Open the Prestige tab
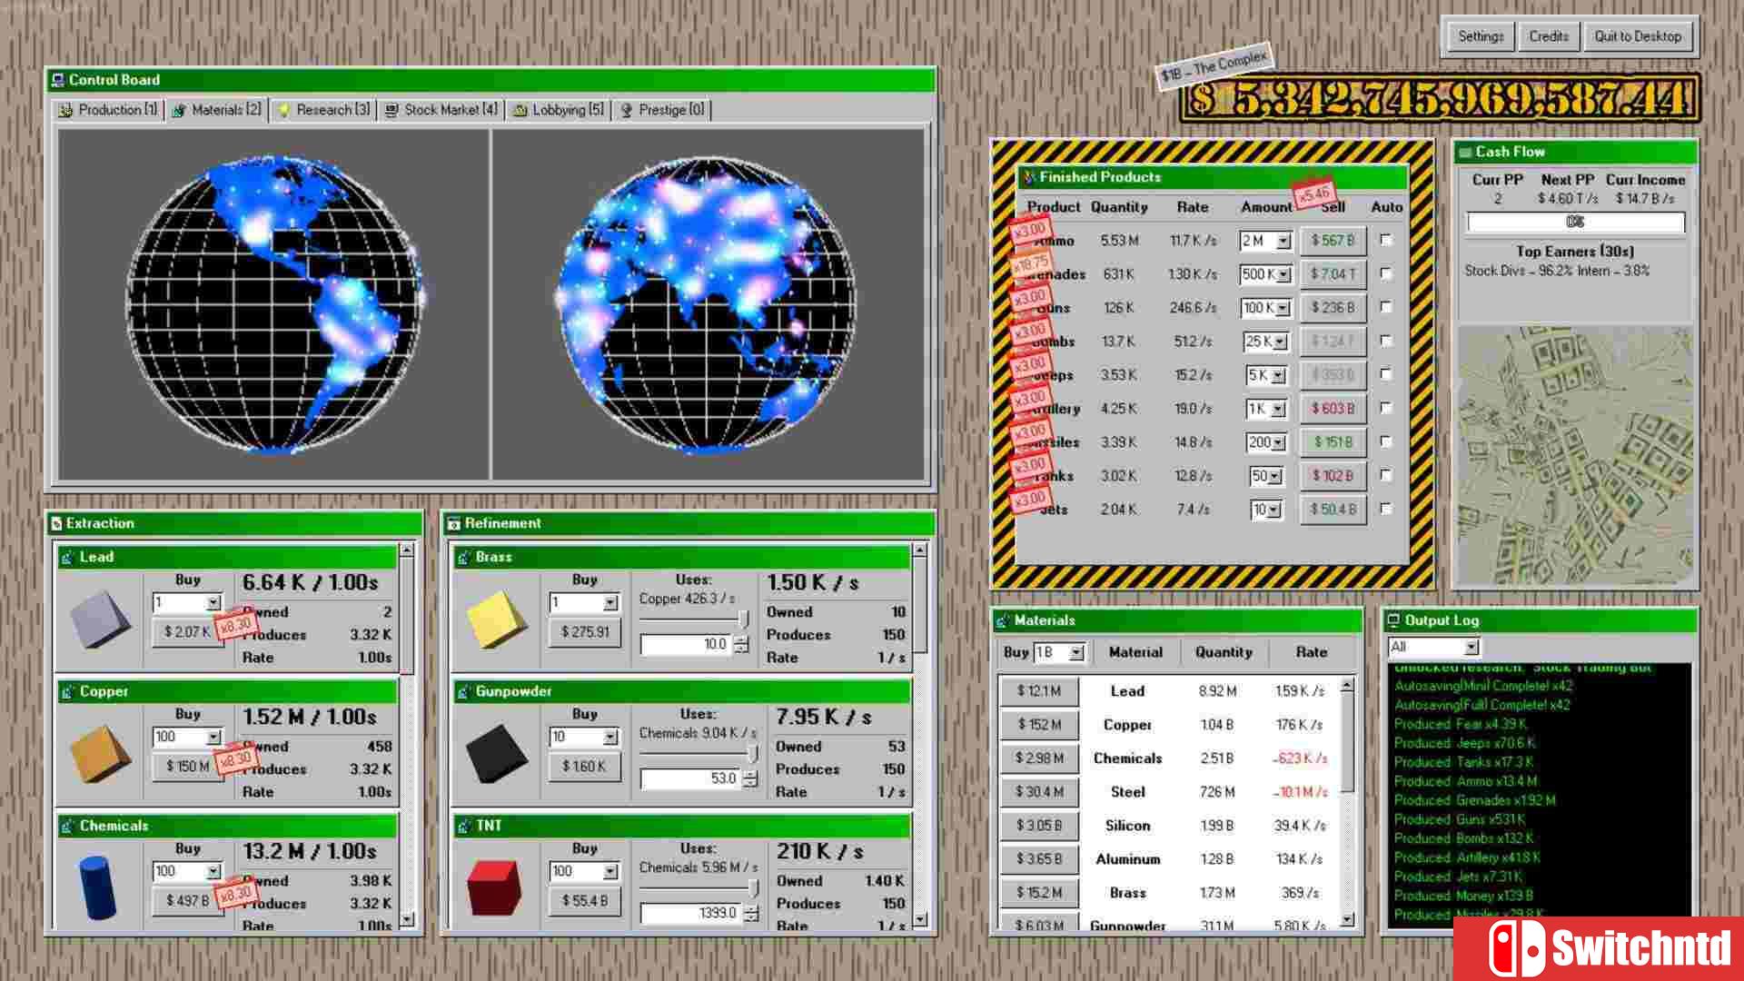Image resolution: width=1744 pixels, height=981 pixels. click(662, 110)
